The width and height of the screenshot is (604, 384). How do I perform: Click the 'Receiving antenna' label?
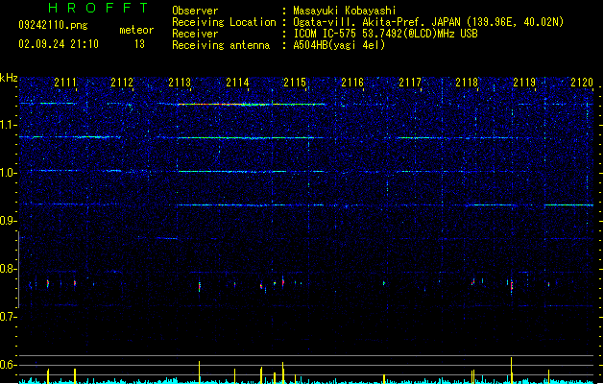221,45
